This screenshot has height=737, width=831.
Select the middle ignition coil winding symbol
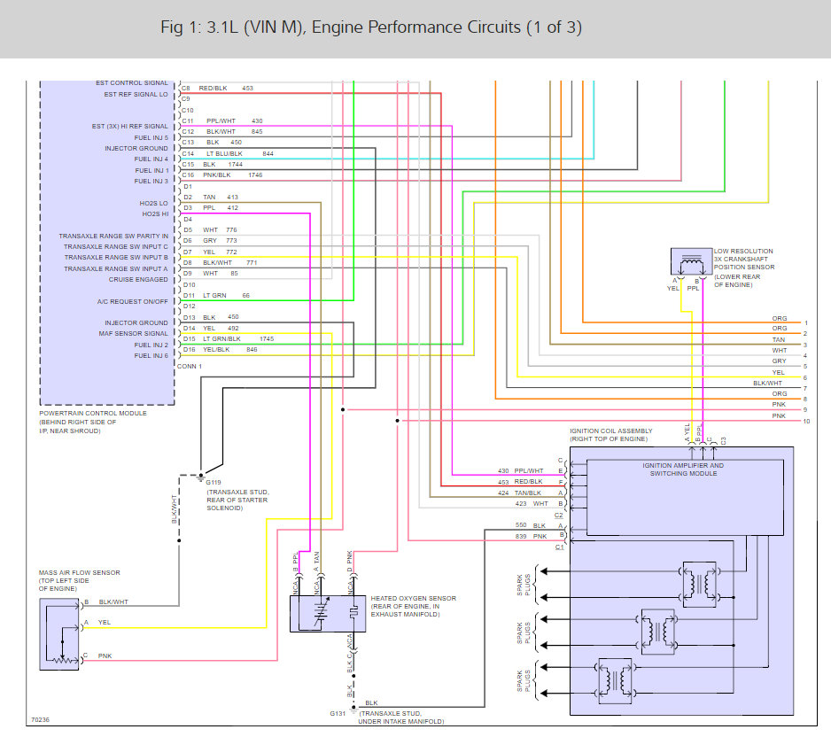pos(657,632)
